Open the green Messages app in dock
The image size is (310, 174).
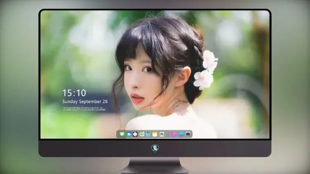122,134
